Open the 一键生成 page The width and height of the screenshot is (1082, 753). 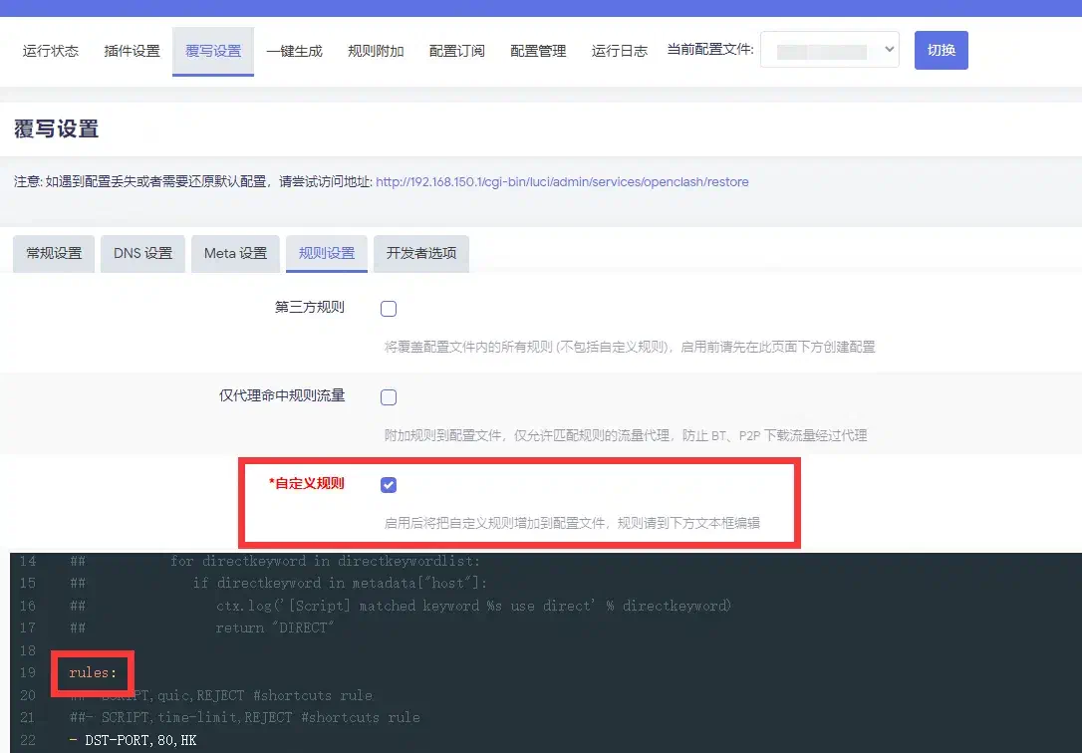point(294,51)
